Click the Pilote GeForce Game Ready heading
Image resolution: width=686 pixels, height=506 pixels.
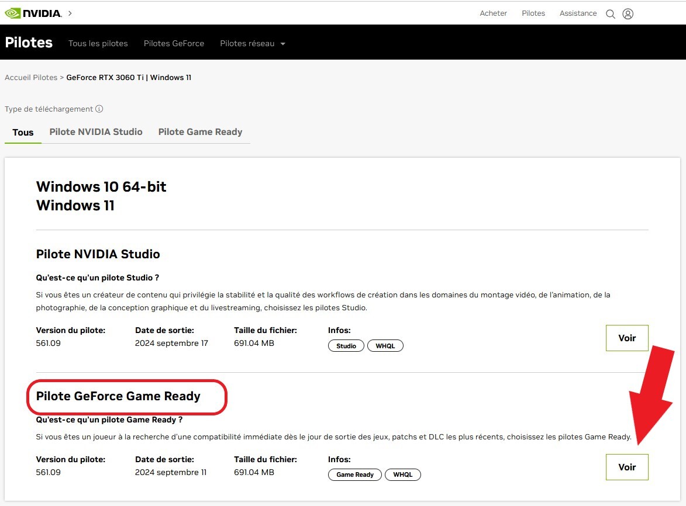coord(118,396)
